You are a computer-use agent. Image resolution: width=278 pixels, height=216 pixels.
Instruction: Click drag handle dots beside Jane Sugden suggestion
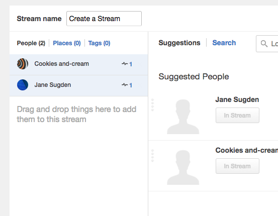(152, 104)
